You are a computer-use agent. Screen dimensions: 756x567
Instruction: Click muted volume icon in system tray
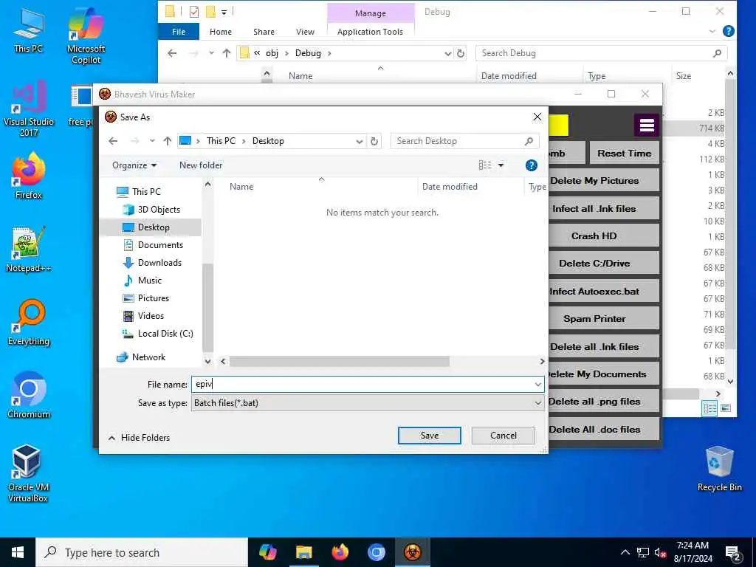coord(661,552)
